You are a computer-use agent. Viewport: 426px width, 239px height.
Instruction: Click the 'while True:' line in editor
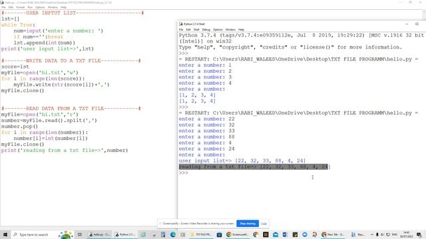(x=18, y=25)
